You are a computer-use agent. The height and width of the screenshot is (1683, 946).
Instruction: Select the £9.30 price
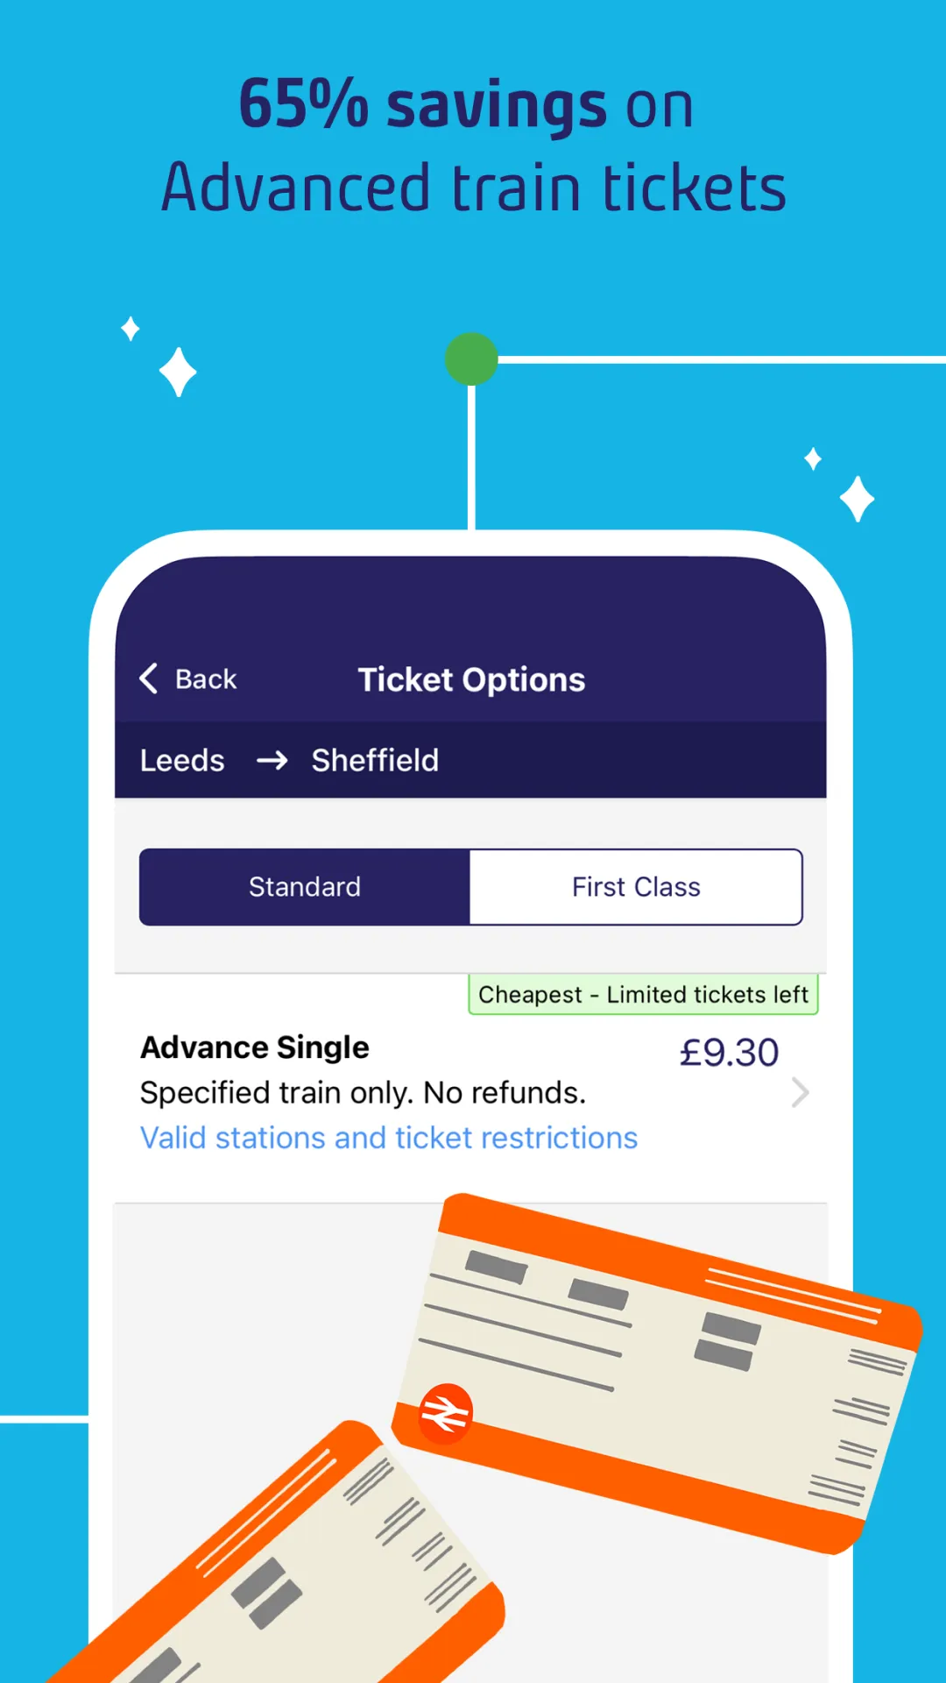point(729,1053)
